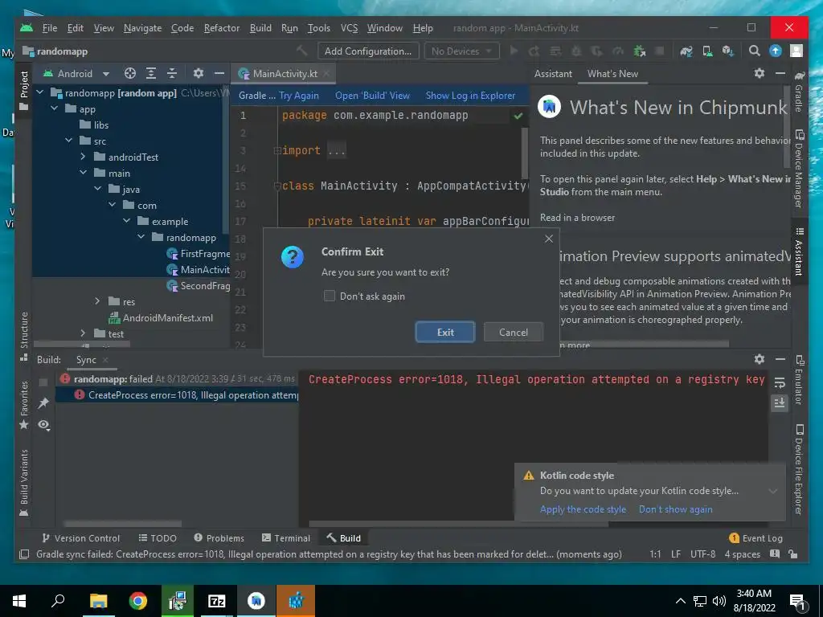Collapse the randomapp root project node

click(x=40, y=92)
